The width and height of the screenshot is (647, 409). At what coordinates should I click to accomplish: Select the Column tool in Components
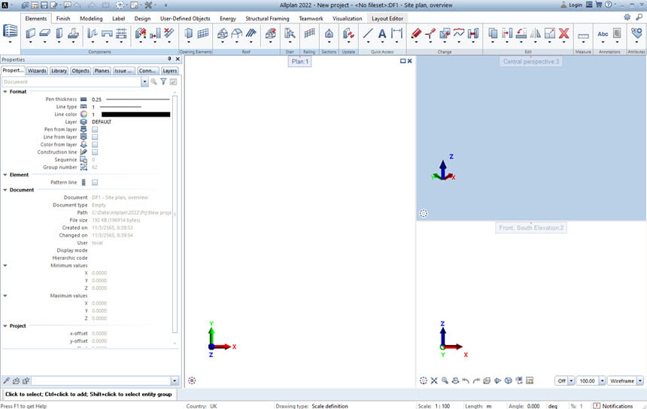pyautogui.click(x=59, y=33)
